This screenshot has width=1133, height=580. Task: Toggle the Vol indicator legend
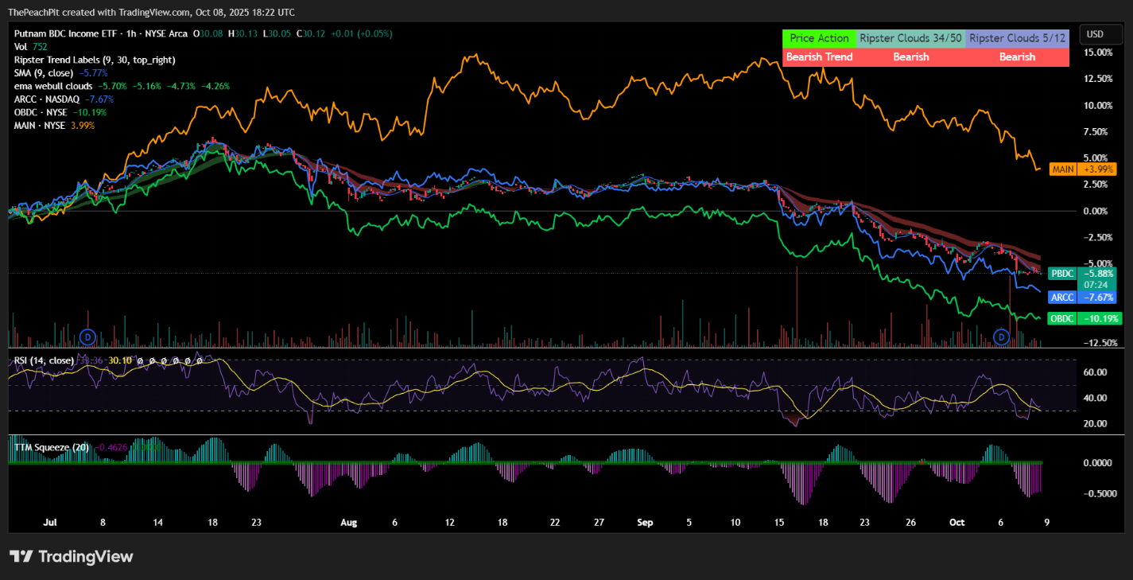(x=21, y=47)
